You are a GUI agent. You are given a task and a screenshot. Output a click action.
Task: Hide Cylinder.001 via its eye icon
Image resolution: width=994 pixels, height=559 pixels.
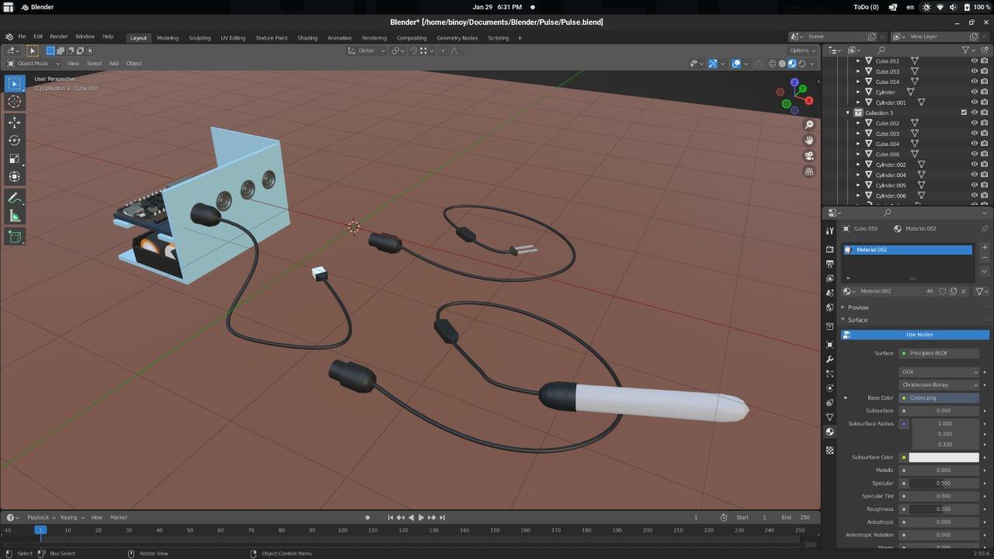(x=975, y=102)
